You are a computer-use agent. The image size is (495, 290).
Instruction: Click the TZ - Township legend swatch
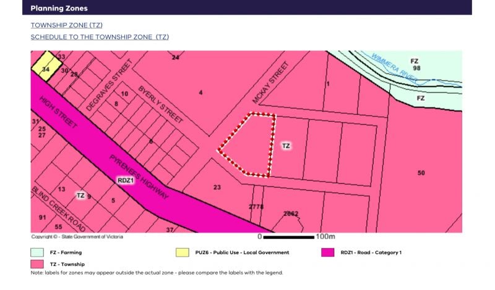[37, 264]
